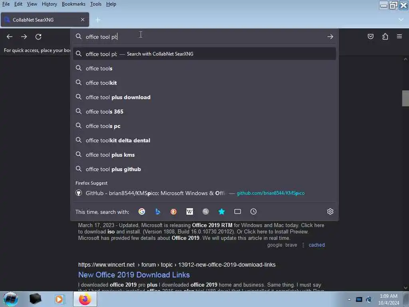409x307 pixels.
Task: Search this time with Wikipedia
Action: tap(190, 211)
